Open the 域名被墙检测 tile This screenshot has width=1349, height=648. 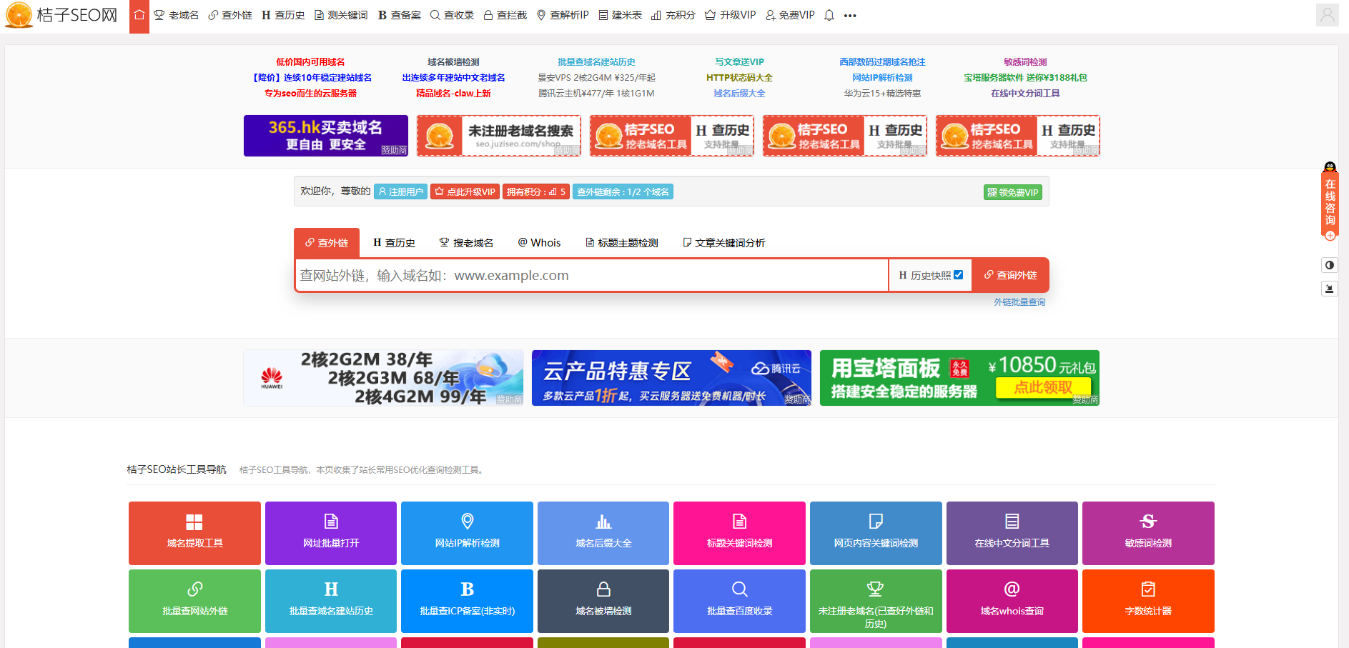coord(603,601)
